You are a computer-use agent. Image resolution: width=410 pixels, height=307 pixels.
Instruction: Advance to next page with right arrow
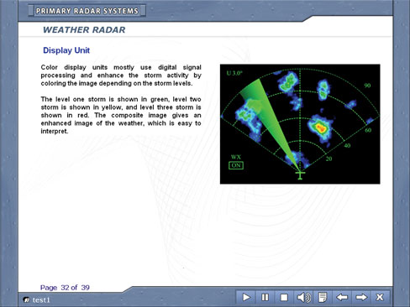click(x=361, y=297)
